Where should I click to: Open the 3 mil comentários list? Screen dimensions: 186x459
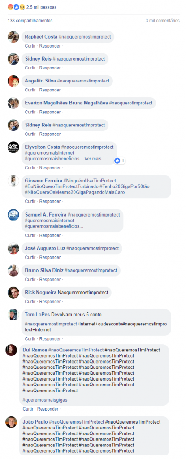pyautogui.click(x=163, y=21)
